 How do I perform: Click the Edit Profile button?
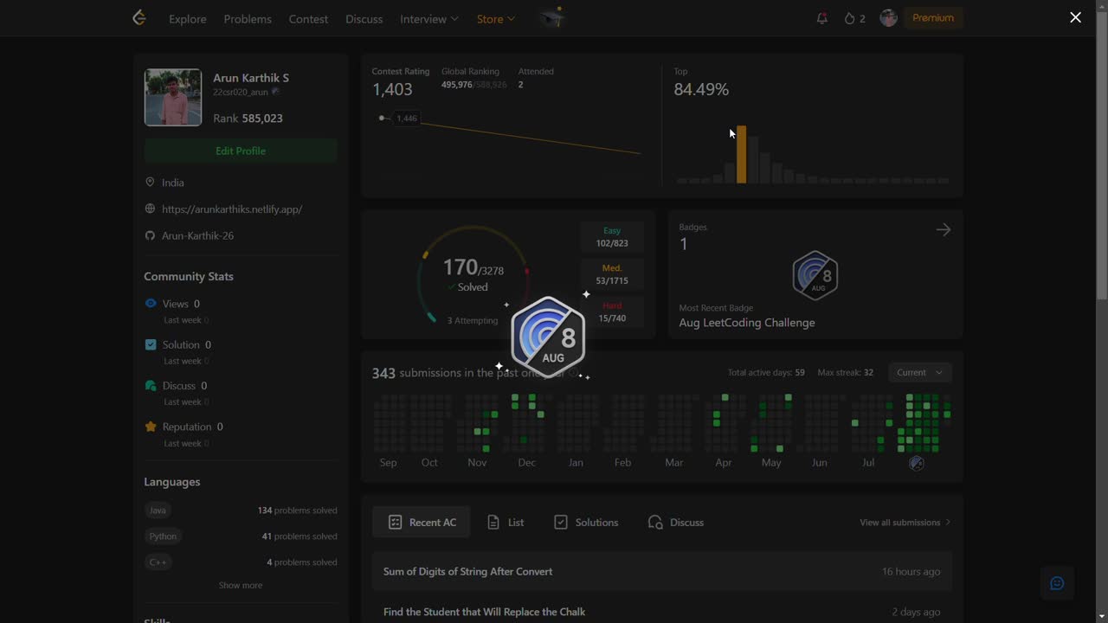[241, 151]
